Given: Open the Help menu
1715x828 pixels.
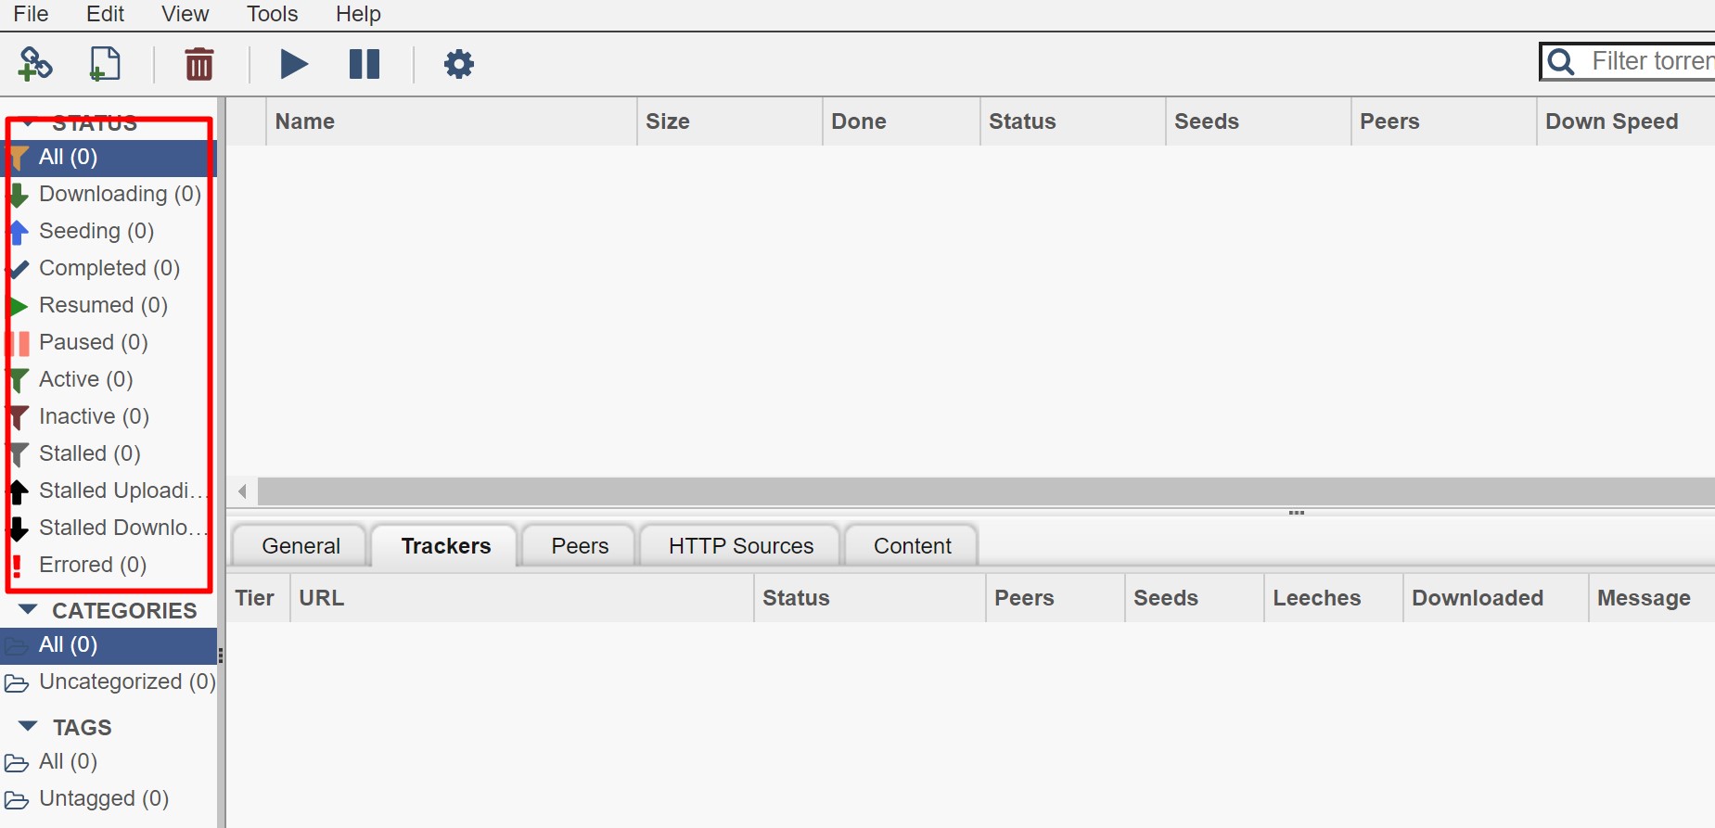Looking at the screenshot, I should pyautogui.click(x=358, y=14).
